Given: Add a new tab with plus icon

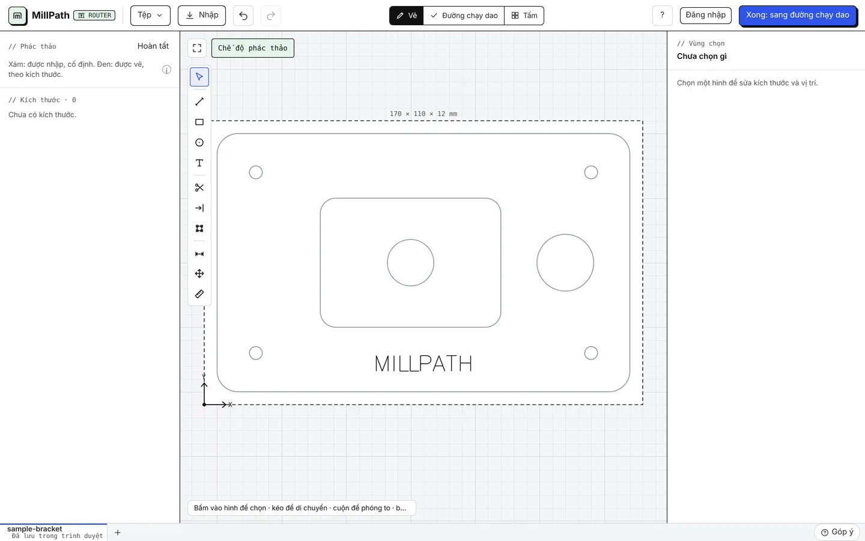Looking at the screenshot, I should point(118,533).
